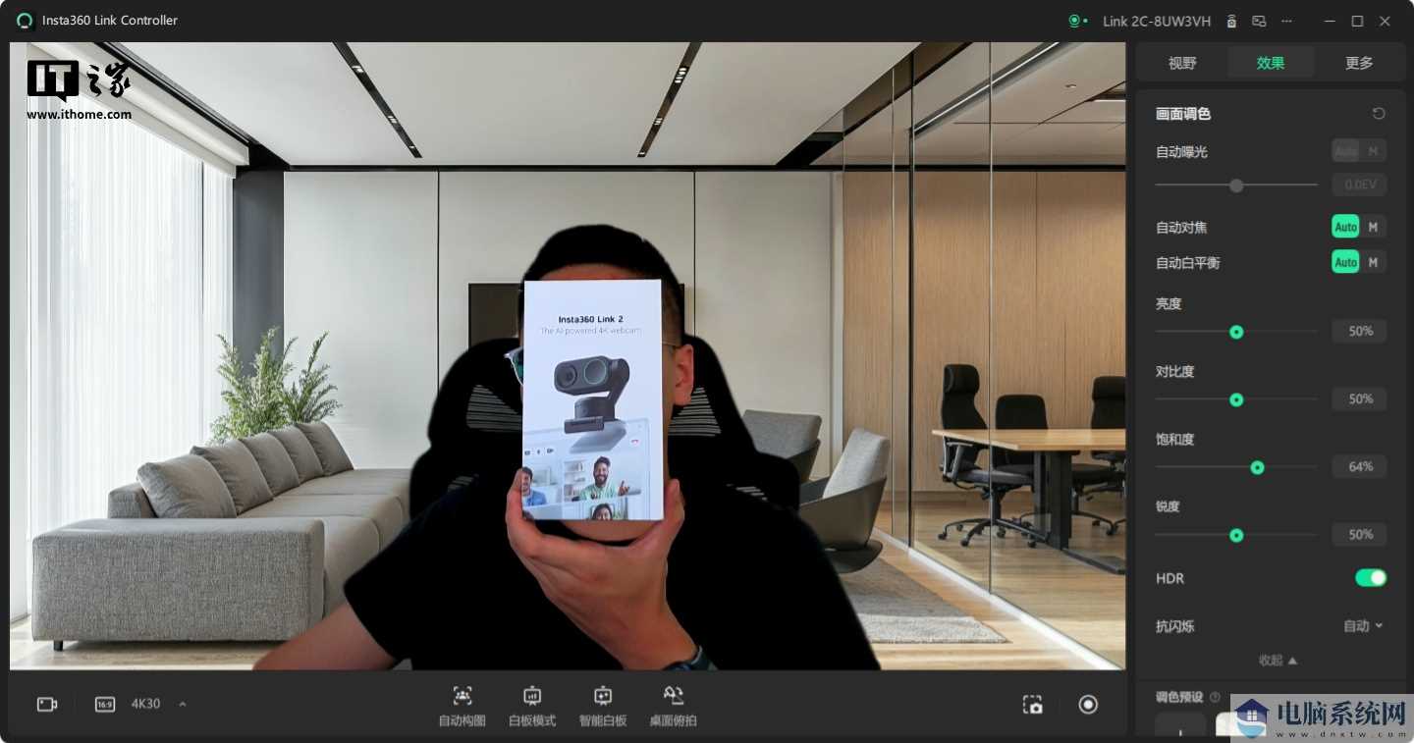Switch to the 效果 tab
This screenshot has height=743, width=1414.
pyautogui.click(x=1271, y=63)
